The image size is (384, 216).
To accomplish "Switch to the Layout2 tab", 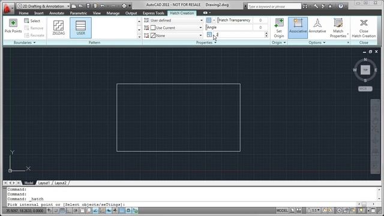I will pos(60,183).
